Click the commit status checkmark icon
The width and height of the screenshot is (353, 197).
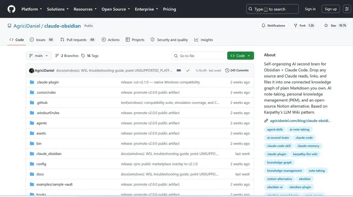pyautogui.click(x=188, y=70)
